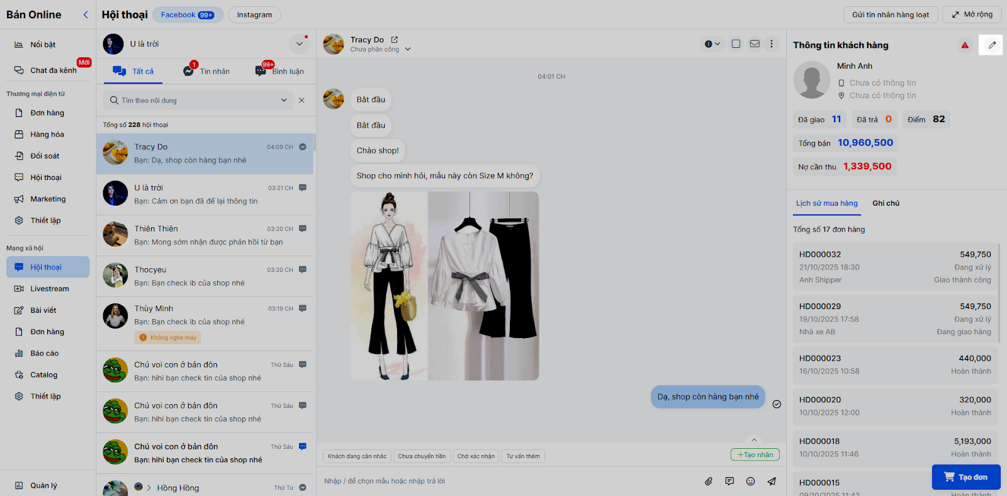Toggle the Chờ xác nhận label

(x=476, y=456)
